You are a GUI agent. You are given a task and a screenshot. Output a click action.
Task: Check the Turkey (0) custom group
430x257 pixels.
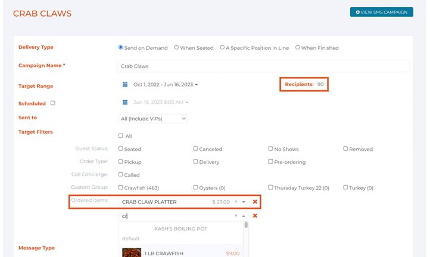[x=345, y=188]
